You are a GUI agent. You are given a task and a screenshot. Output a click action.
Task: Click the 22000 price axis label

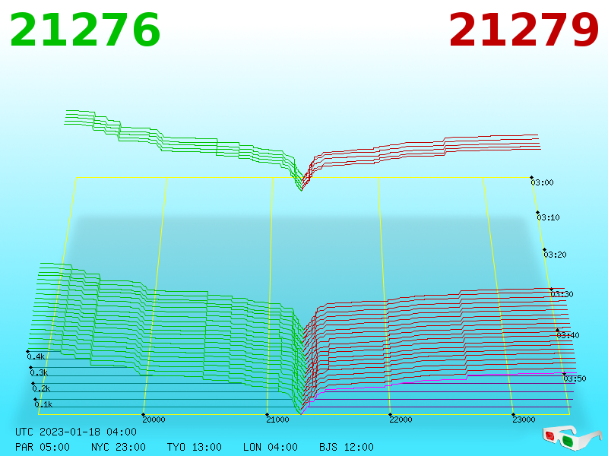pos(401,420)
